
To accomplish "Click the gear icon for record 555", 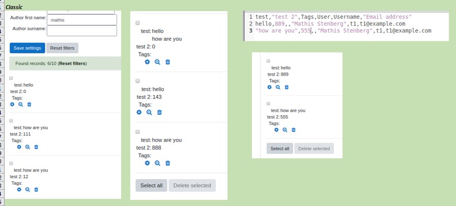I will pyautogui.click(x=276, y=130).
